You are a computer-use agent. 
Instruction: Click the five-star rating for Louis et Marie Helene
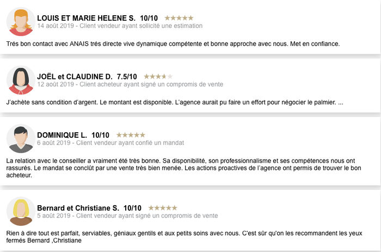point(179,18)
